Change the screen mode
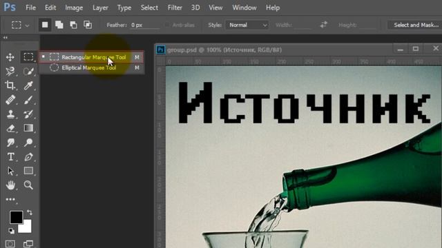 (28, 244)
